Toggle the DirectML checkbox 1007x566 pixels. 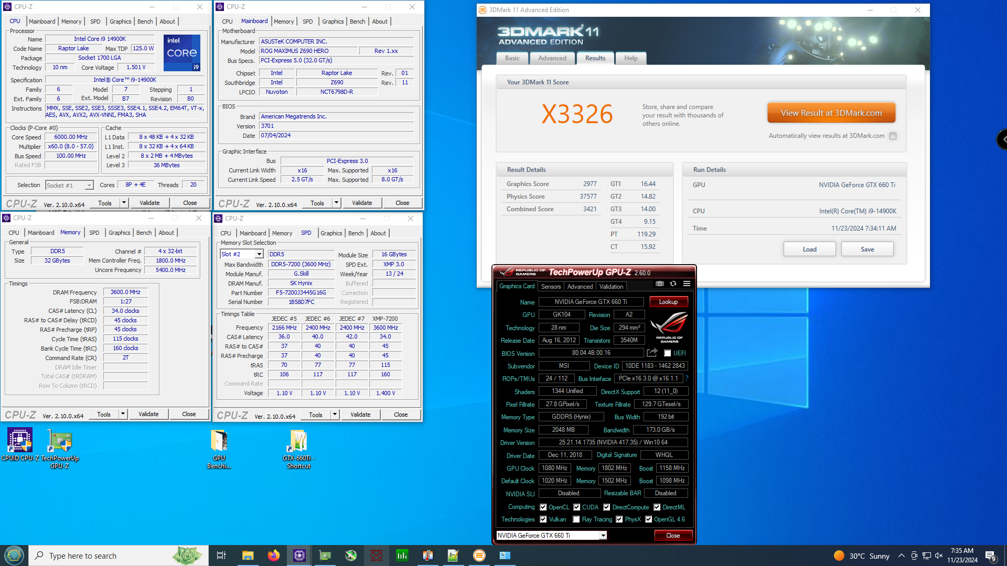[657, 507]
